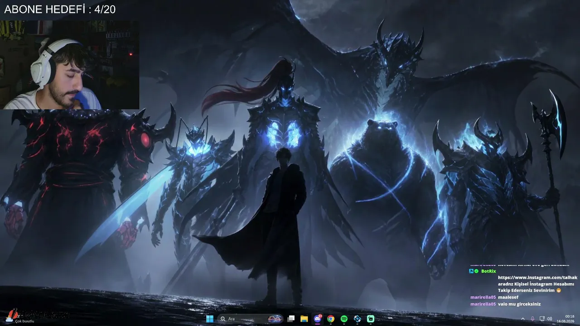The height and width of the screenshot is (326, 580).
Task: Click the BotRix username in chat
Action: pyautogui.click(x=488, y=271)
